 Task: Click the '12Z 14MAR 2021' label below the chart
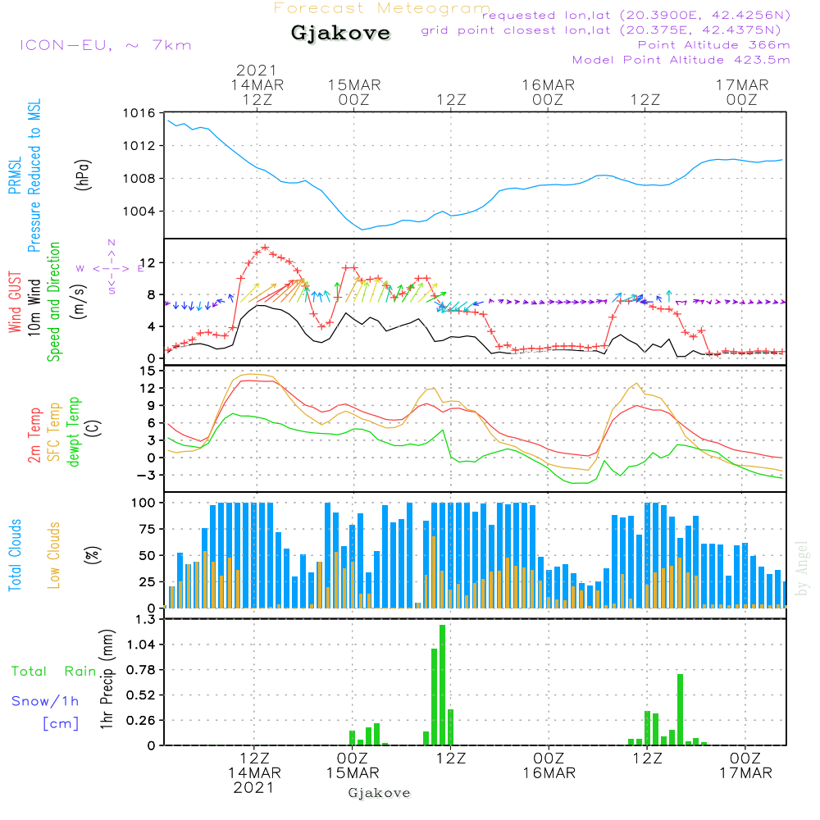(254, 773)
